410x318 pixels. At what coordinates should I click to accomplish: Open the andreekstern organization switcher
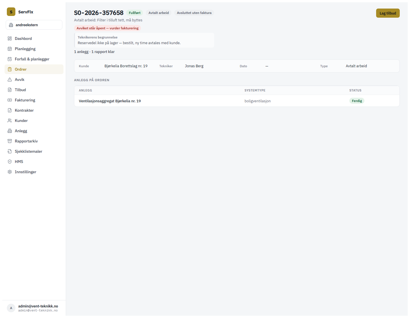click(x=34, y=25)
